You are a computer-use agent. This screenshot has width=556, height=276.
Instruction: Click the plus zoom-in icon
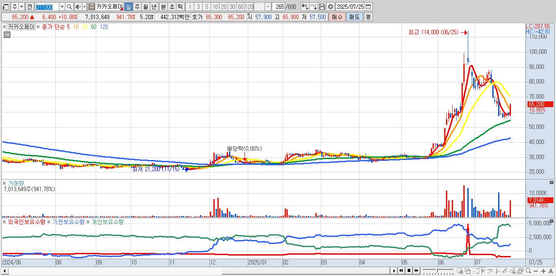tap(544, 271)
